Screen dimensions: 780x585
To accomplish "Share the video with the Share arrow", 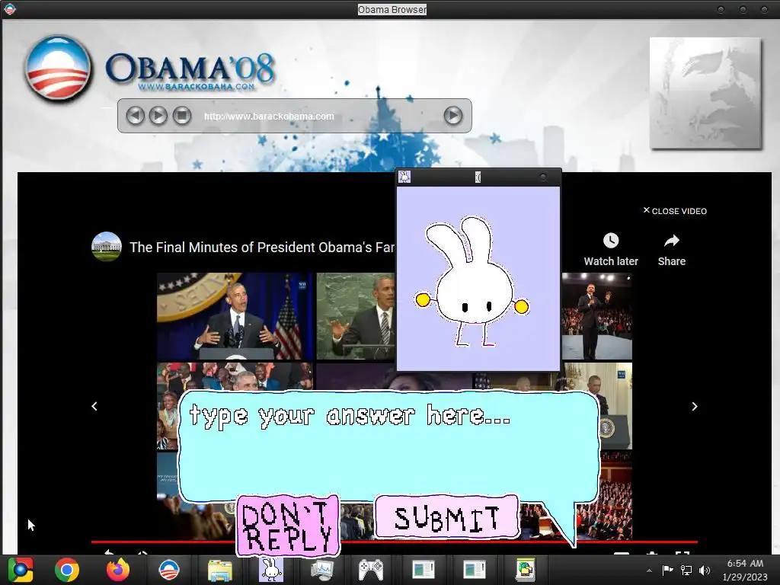I will (x=672, y=250).
